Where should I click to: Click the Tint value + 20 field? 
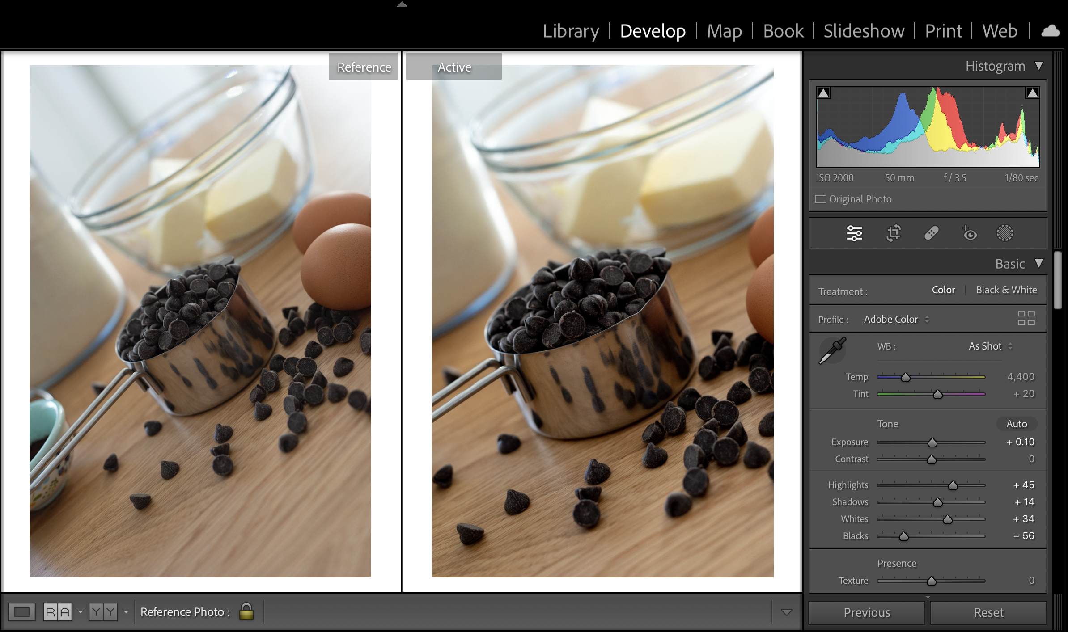(x=1024, y=394)
